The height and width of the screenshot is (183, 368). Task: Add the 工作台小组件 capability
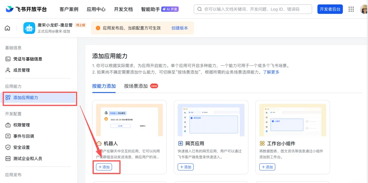[x=267, y=167]
